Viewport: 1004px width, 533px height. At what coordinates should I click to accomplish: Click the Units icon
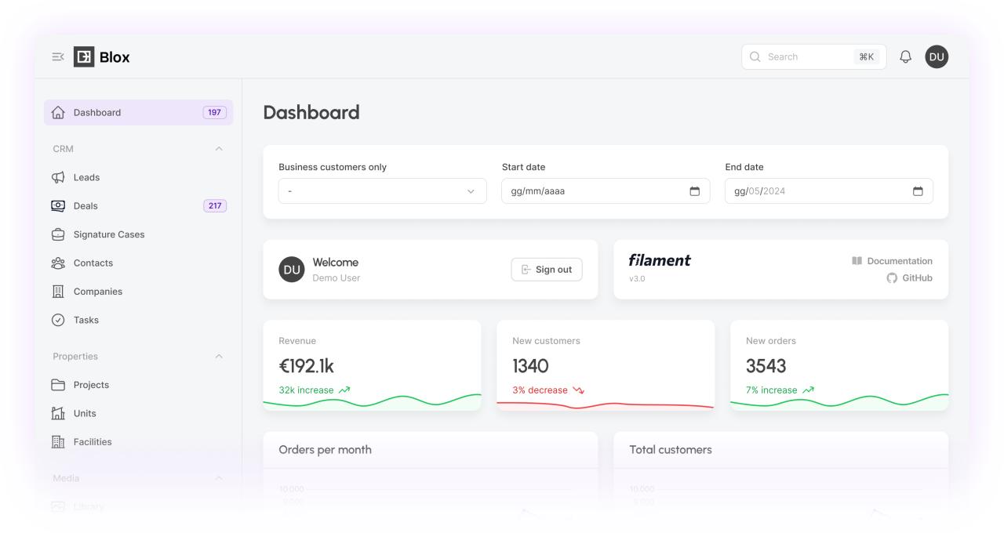tap(58, 413)
